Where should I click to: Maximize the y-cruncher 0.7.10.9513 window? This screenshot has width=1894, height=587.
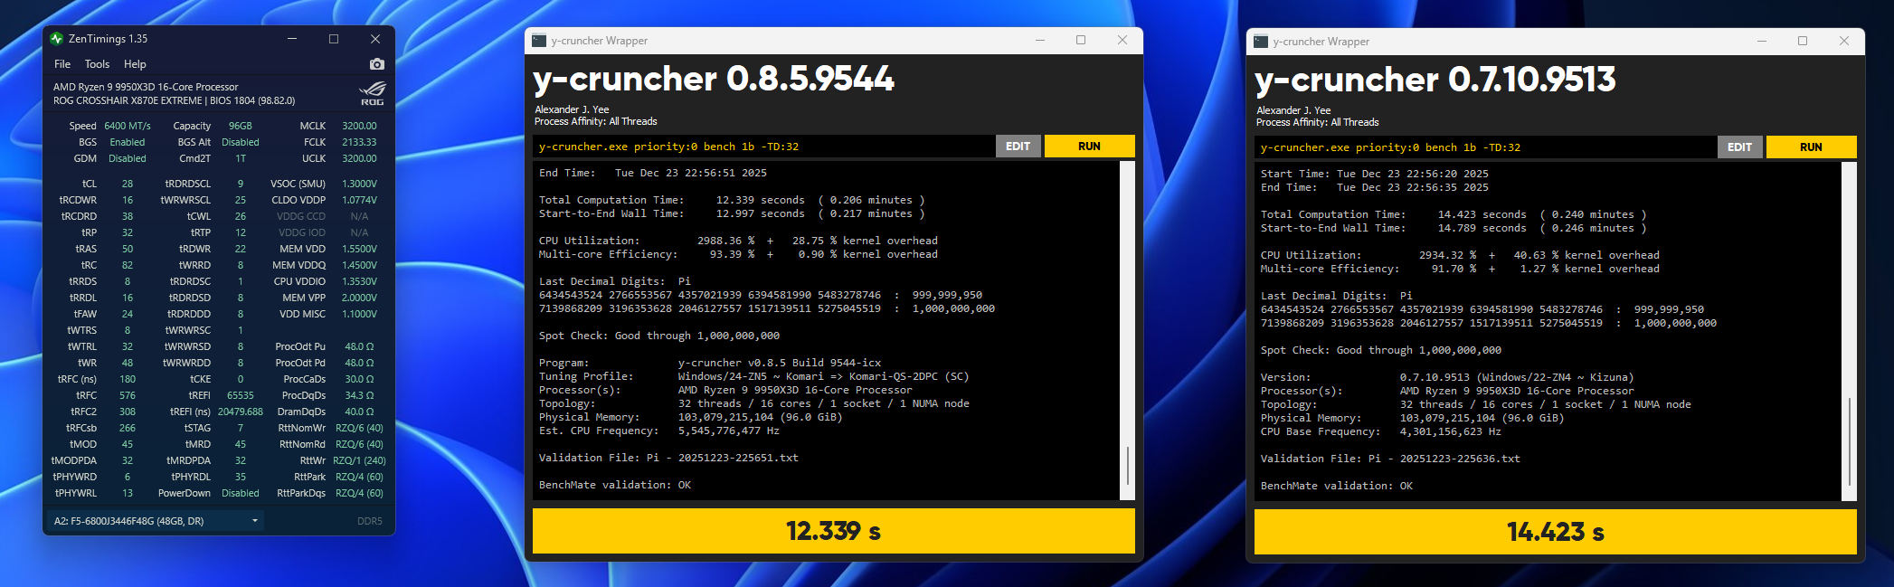(x=1803, y=42)
